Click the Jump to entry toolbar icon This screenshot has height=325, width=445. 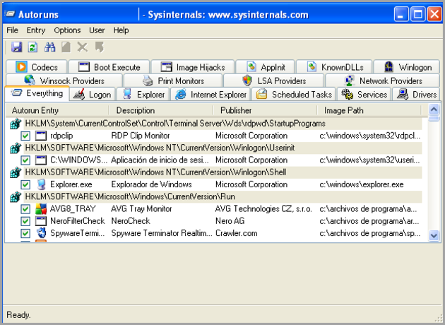[x=100, y=47]
